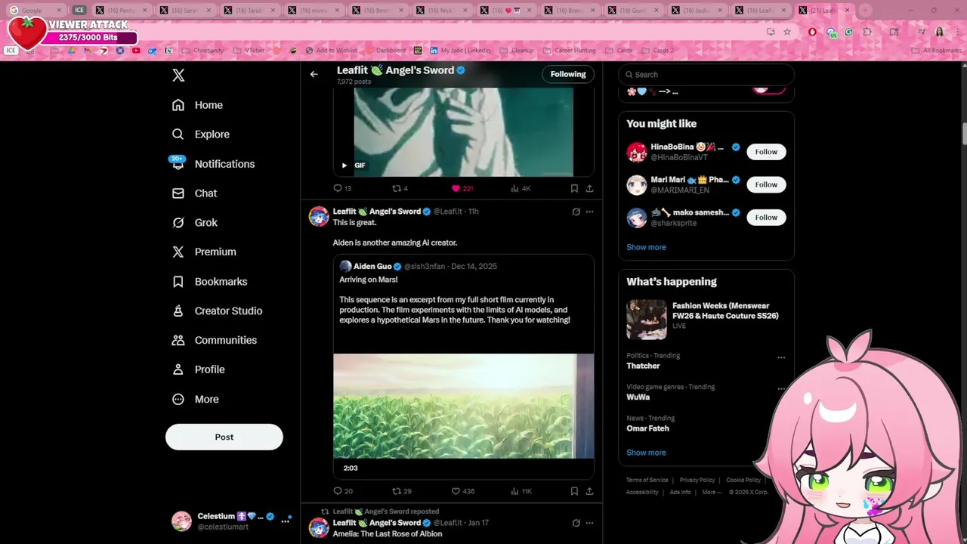Click the Post button
Viewport: 967px width, 544px height.
(224, 437)
